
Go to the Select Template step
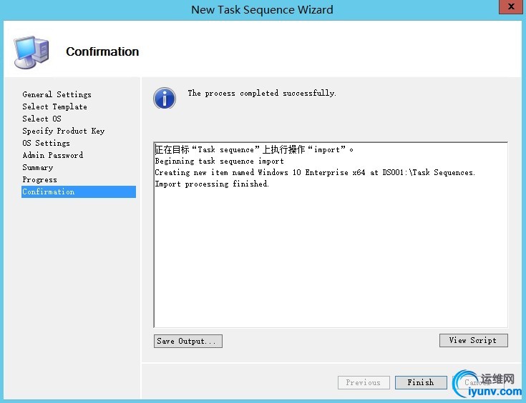(54, 106)
